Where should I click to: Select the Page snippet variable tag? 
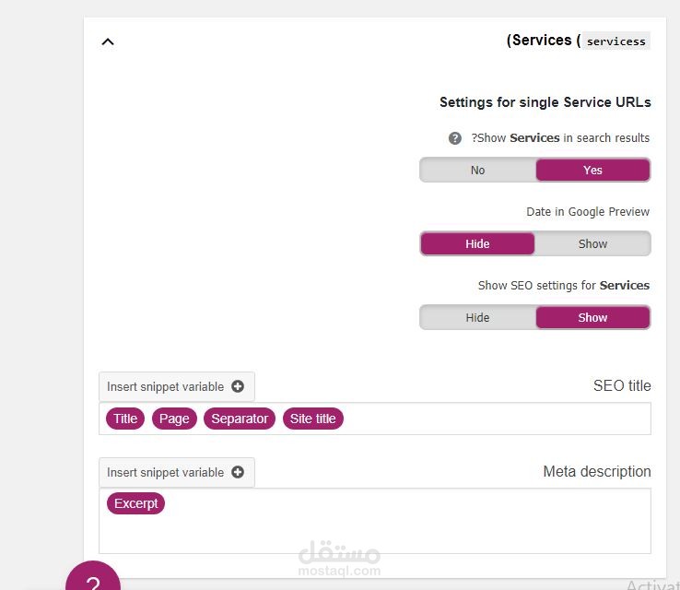(x=174, y=419)
